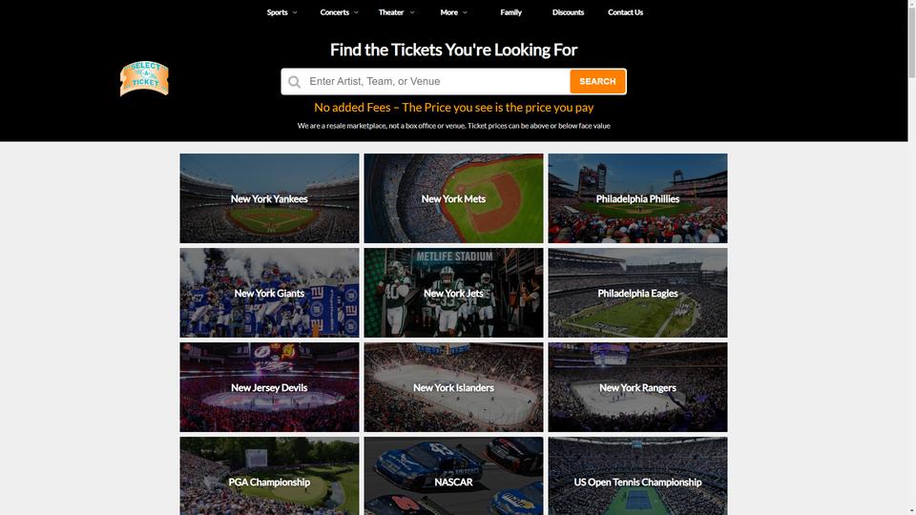Image resolution: width=916 pixels, height=515 pixels.
Task: Select the NASCAR tile
Action: coord(453,476)
